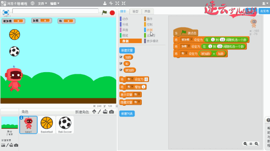270x151 pixels.
Task: Zoom out of the scripts area
Action: 245,143
